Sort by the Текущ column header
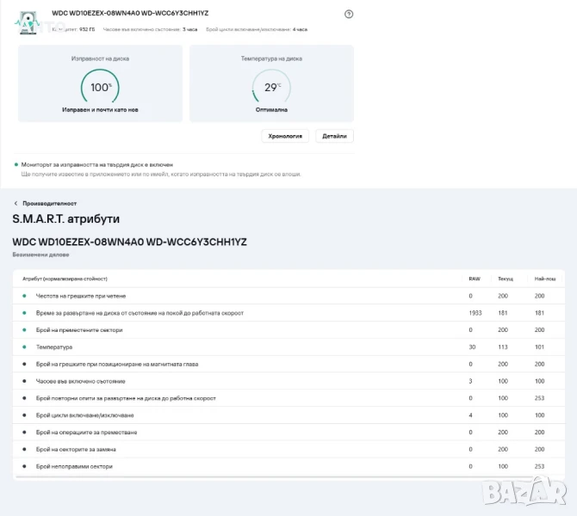 pyautogui.click(x=505, y=279)
